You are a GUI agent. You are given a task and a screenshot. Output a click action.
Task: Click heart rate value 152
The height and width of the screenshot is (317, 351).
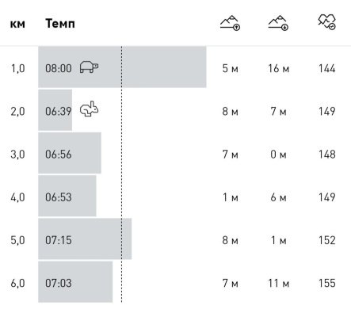(327, 240)
